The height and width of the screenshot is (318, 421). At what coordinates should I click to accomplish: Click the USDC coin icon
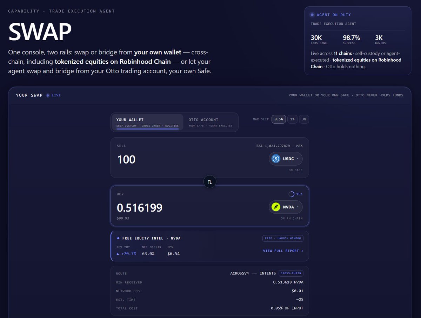276,159
